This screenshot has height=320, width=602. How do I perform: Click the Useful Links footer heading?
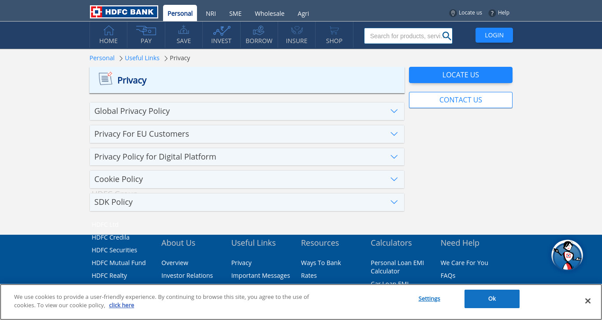point(253,243)
